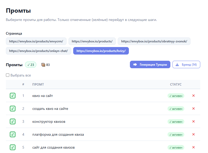Click the active kvizy page tab
Screen dimensions: 208x153
click(101, 51)
